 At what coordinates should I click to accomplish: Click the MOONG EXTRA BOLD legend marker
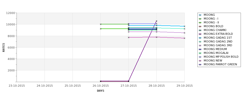click(200, 34)
